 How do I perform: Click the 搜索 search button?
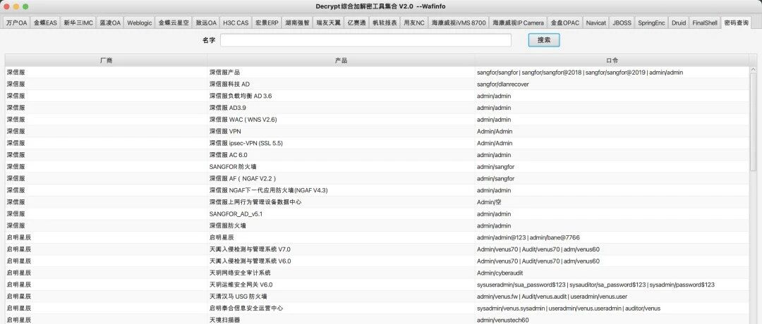pyautogui.click(x=544, y=40)
